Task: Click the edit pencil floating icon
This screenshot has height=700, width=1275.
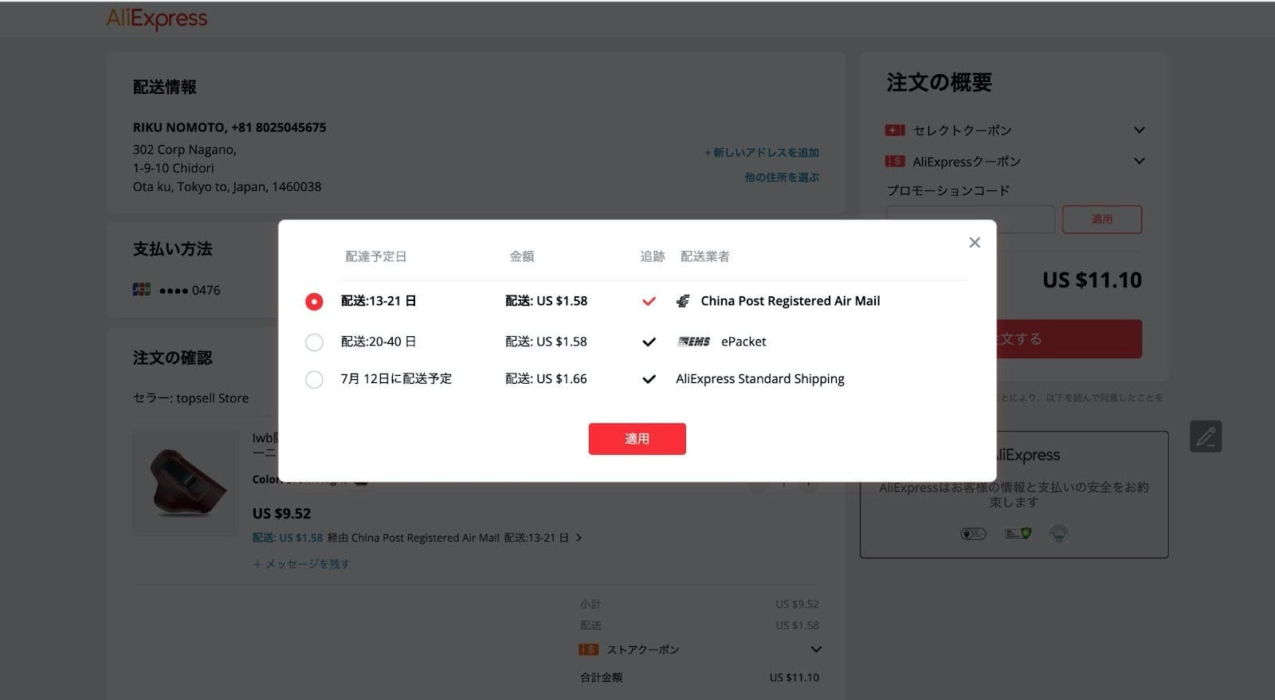Action: [1205, 436]
